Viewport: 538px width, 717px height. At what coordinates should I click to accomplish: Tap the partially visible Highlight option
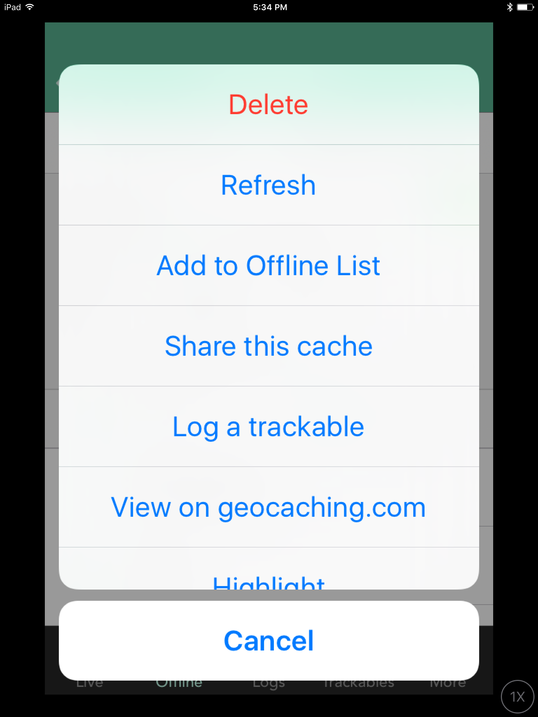(269, 569)
